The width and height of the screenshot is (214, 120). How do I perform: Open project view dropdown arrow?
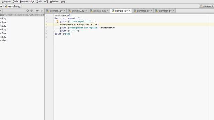1,11
